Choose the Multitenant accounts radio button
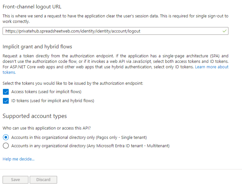 click(5, 146)
